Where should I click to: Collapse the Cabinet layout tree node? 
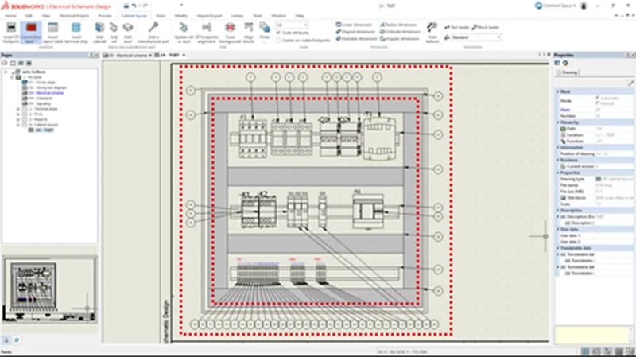18,124
